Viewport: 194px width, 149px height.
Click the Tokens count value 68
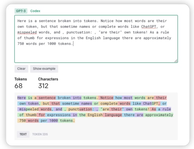tap(18, 86)
